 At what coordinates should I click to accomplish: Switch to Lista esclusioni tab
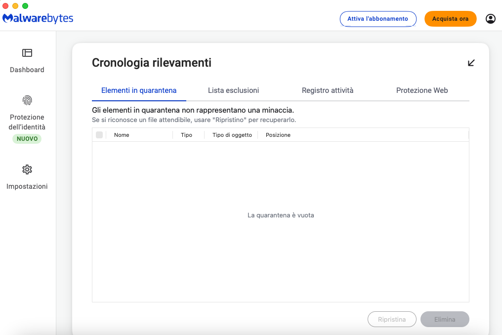(x=233, y=90)
